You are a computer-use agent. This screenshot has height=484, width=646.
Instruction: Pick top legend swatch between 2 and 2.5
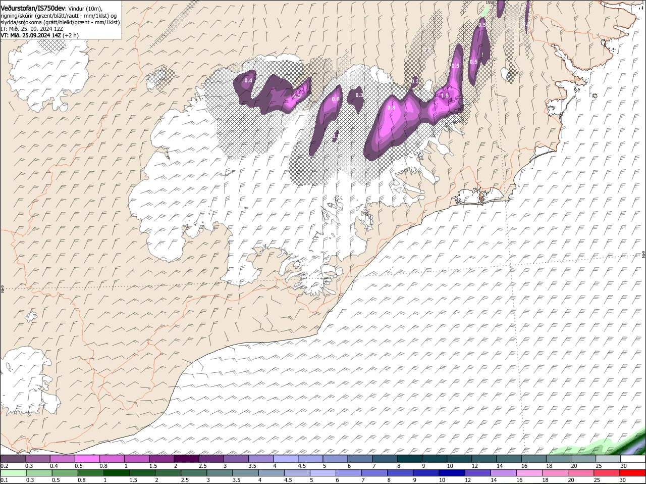click(186, 459)
